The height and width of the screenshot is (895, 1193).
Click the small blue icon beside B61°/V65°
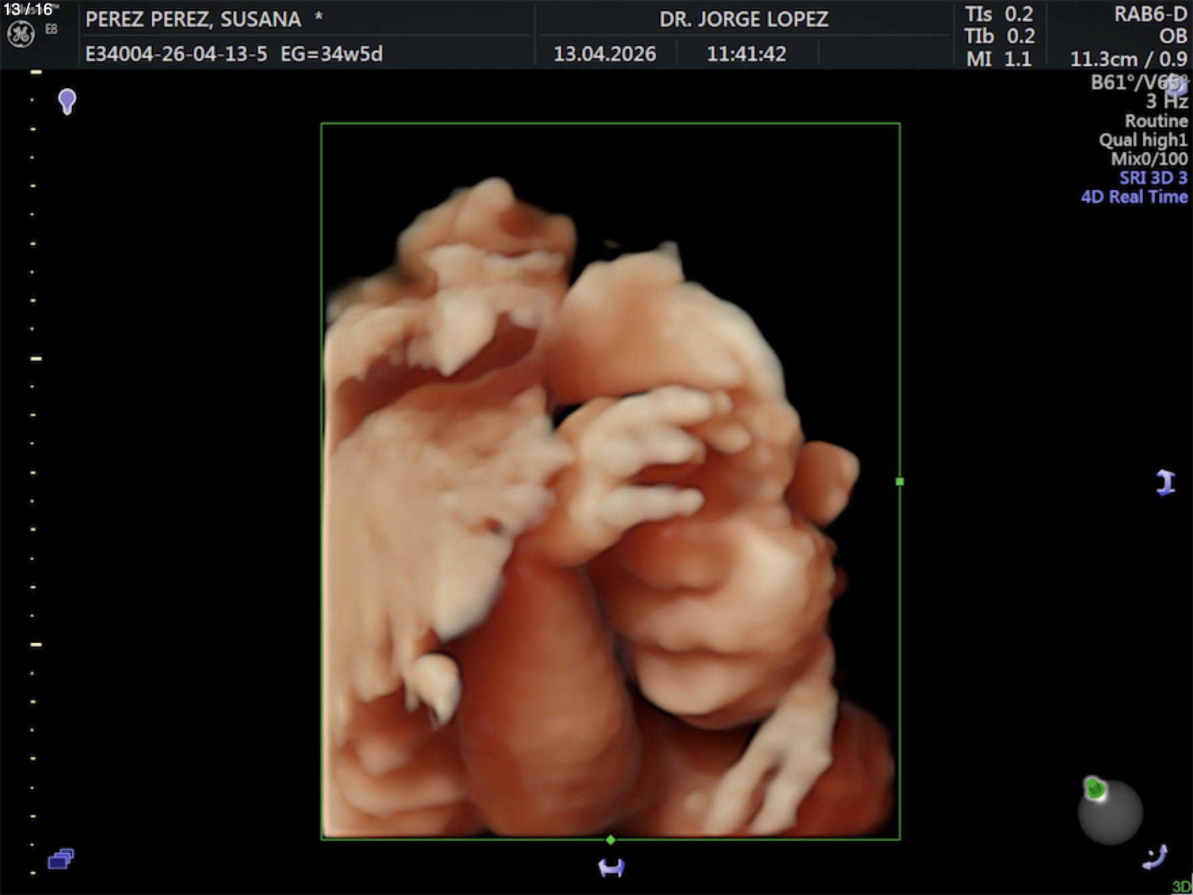[x=1179, y=85]
